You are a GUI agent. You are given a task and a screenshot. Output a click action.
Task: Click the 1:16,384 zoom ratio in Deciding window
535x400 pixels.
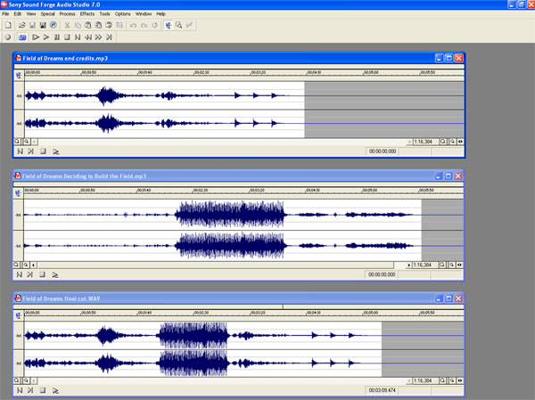click(x=422, y=265)
